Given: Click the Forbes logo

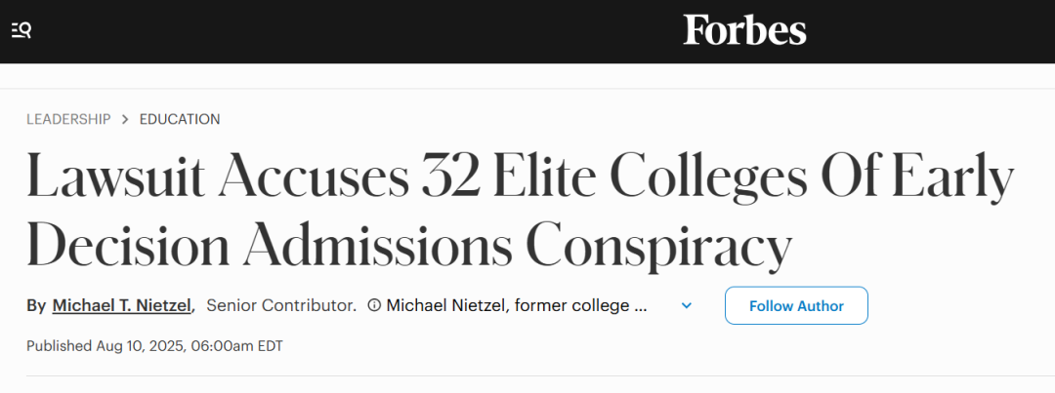Looking at the screenshot, I should click(x=744, y=30).
